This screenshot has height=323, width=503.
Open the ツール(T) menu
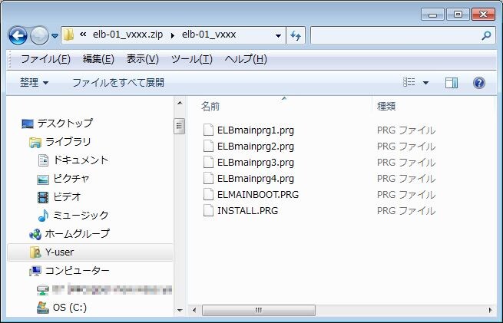(191, 59)
